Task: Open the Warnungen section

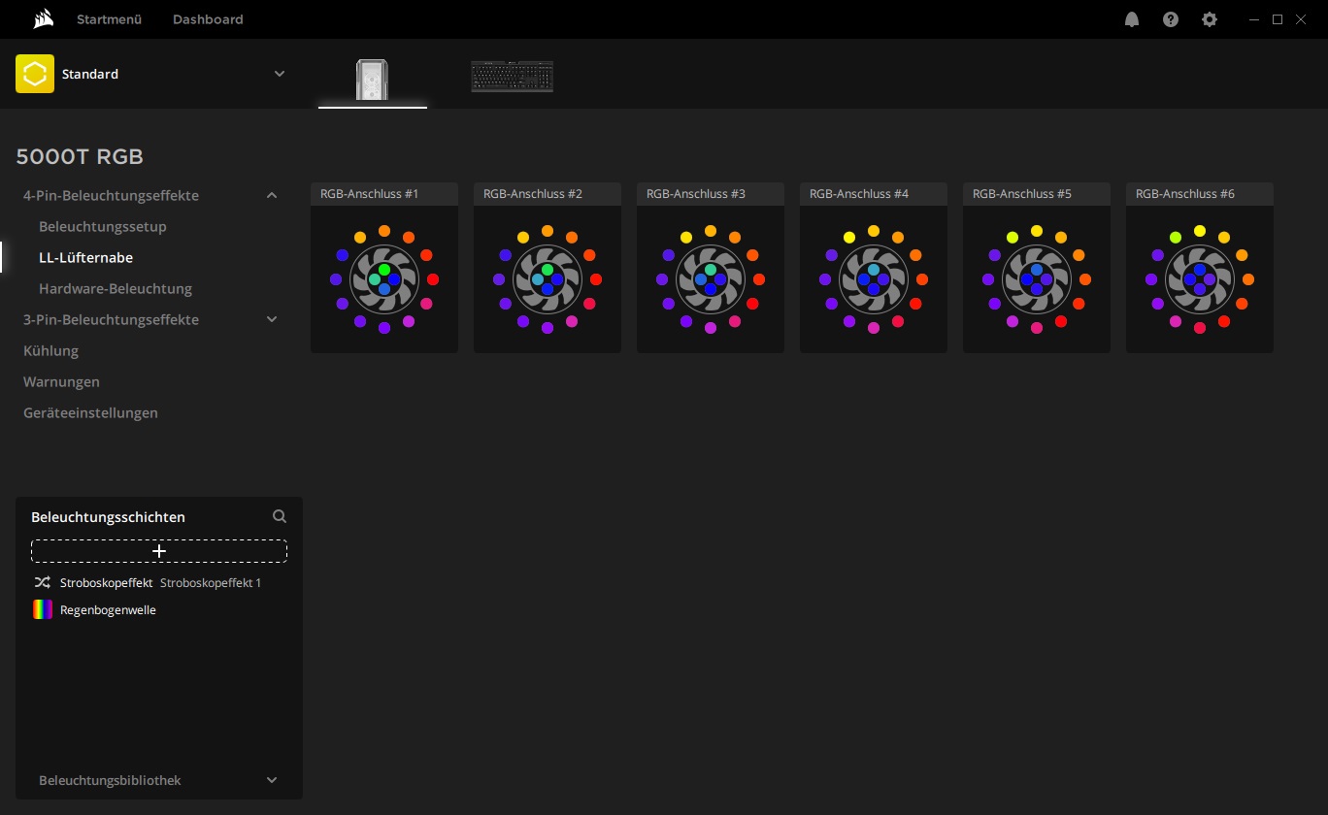Action: 61,381
